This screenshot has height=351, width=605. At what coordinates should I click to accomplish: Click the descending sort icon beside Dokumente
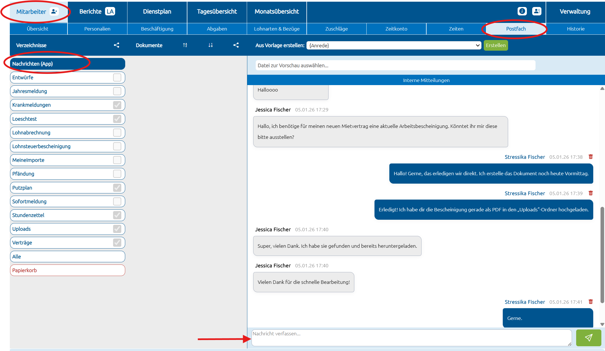click(211, 45)
